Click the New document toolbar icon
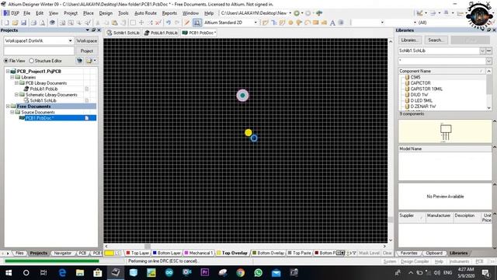 tap(6, 23)
